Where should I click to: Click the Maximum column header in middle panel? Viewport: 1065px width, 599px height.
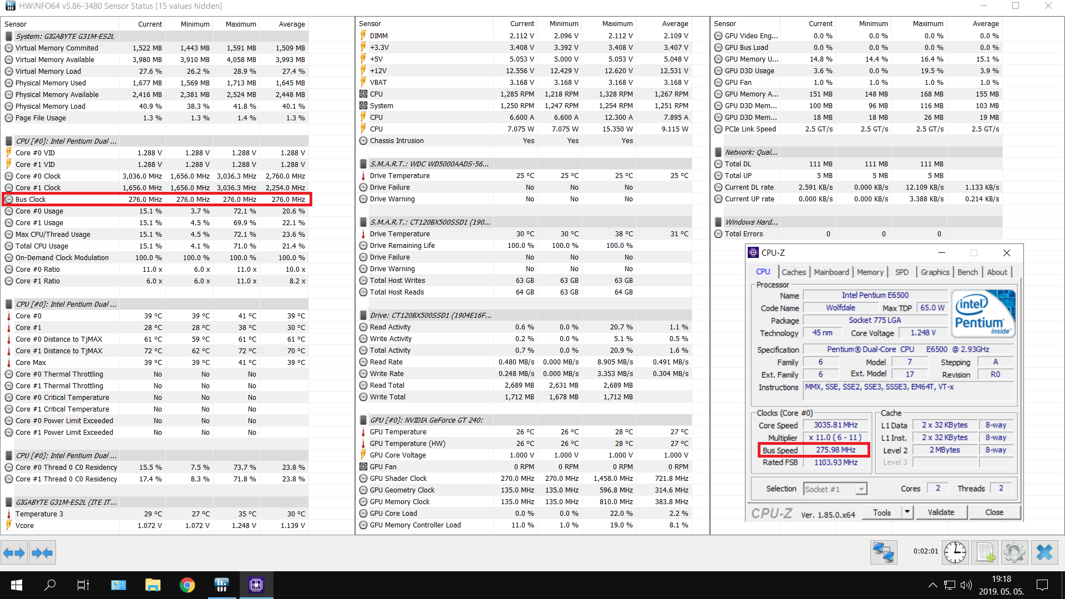tap(608, 24)
